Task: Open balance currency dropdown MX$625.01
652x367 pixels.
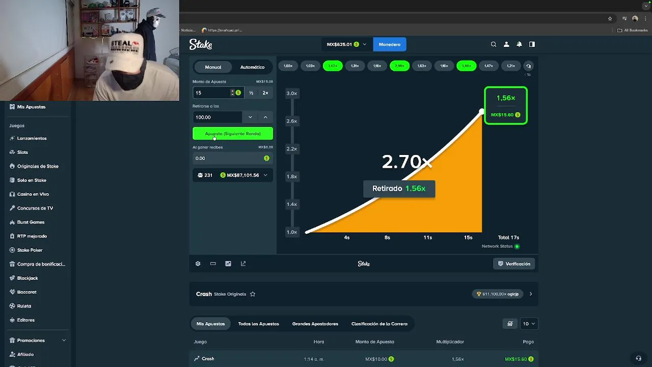Action: pos(346,44)
